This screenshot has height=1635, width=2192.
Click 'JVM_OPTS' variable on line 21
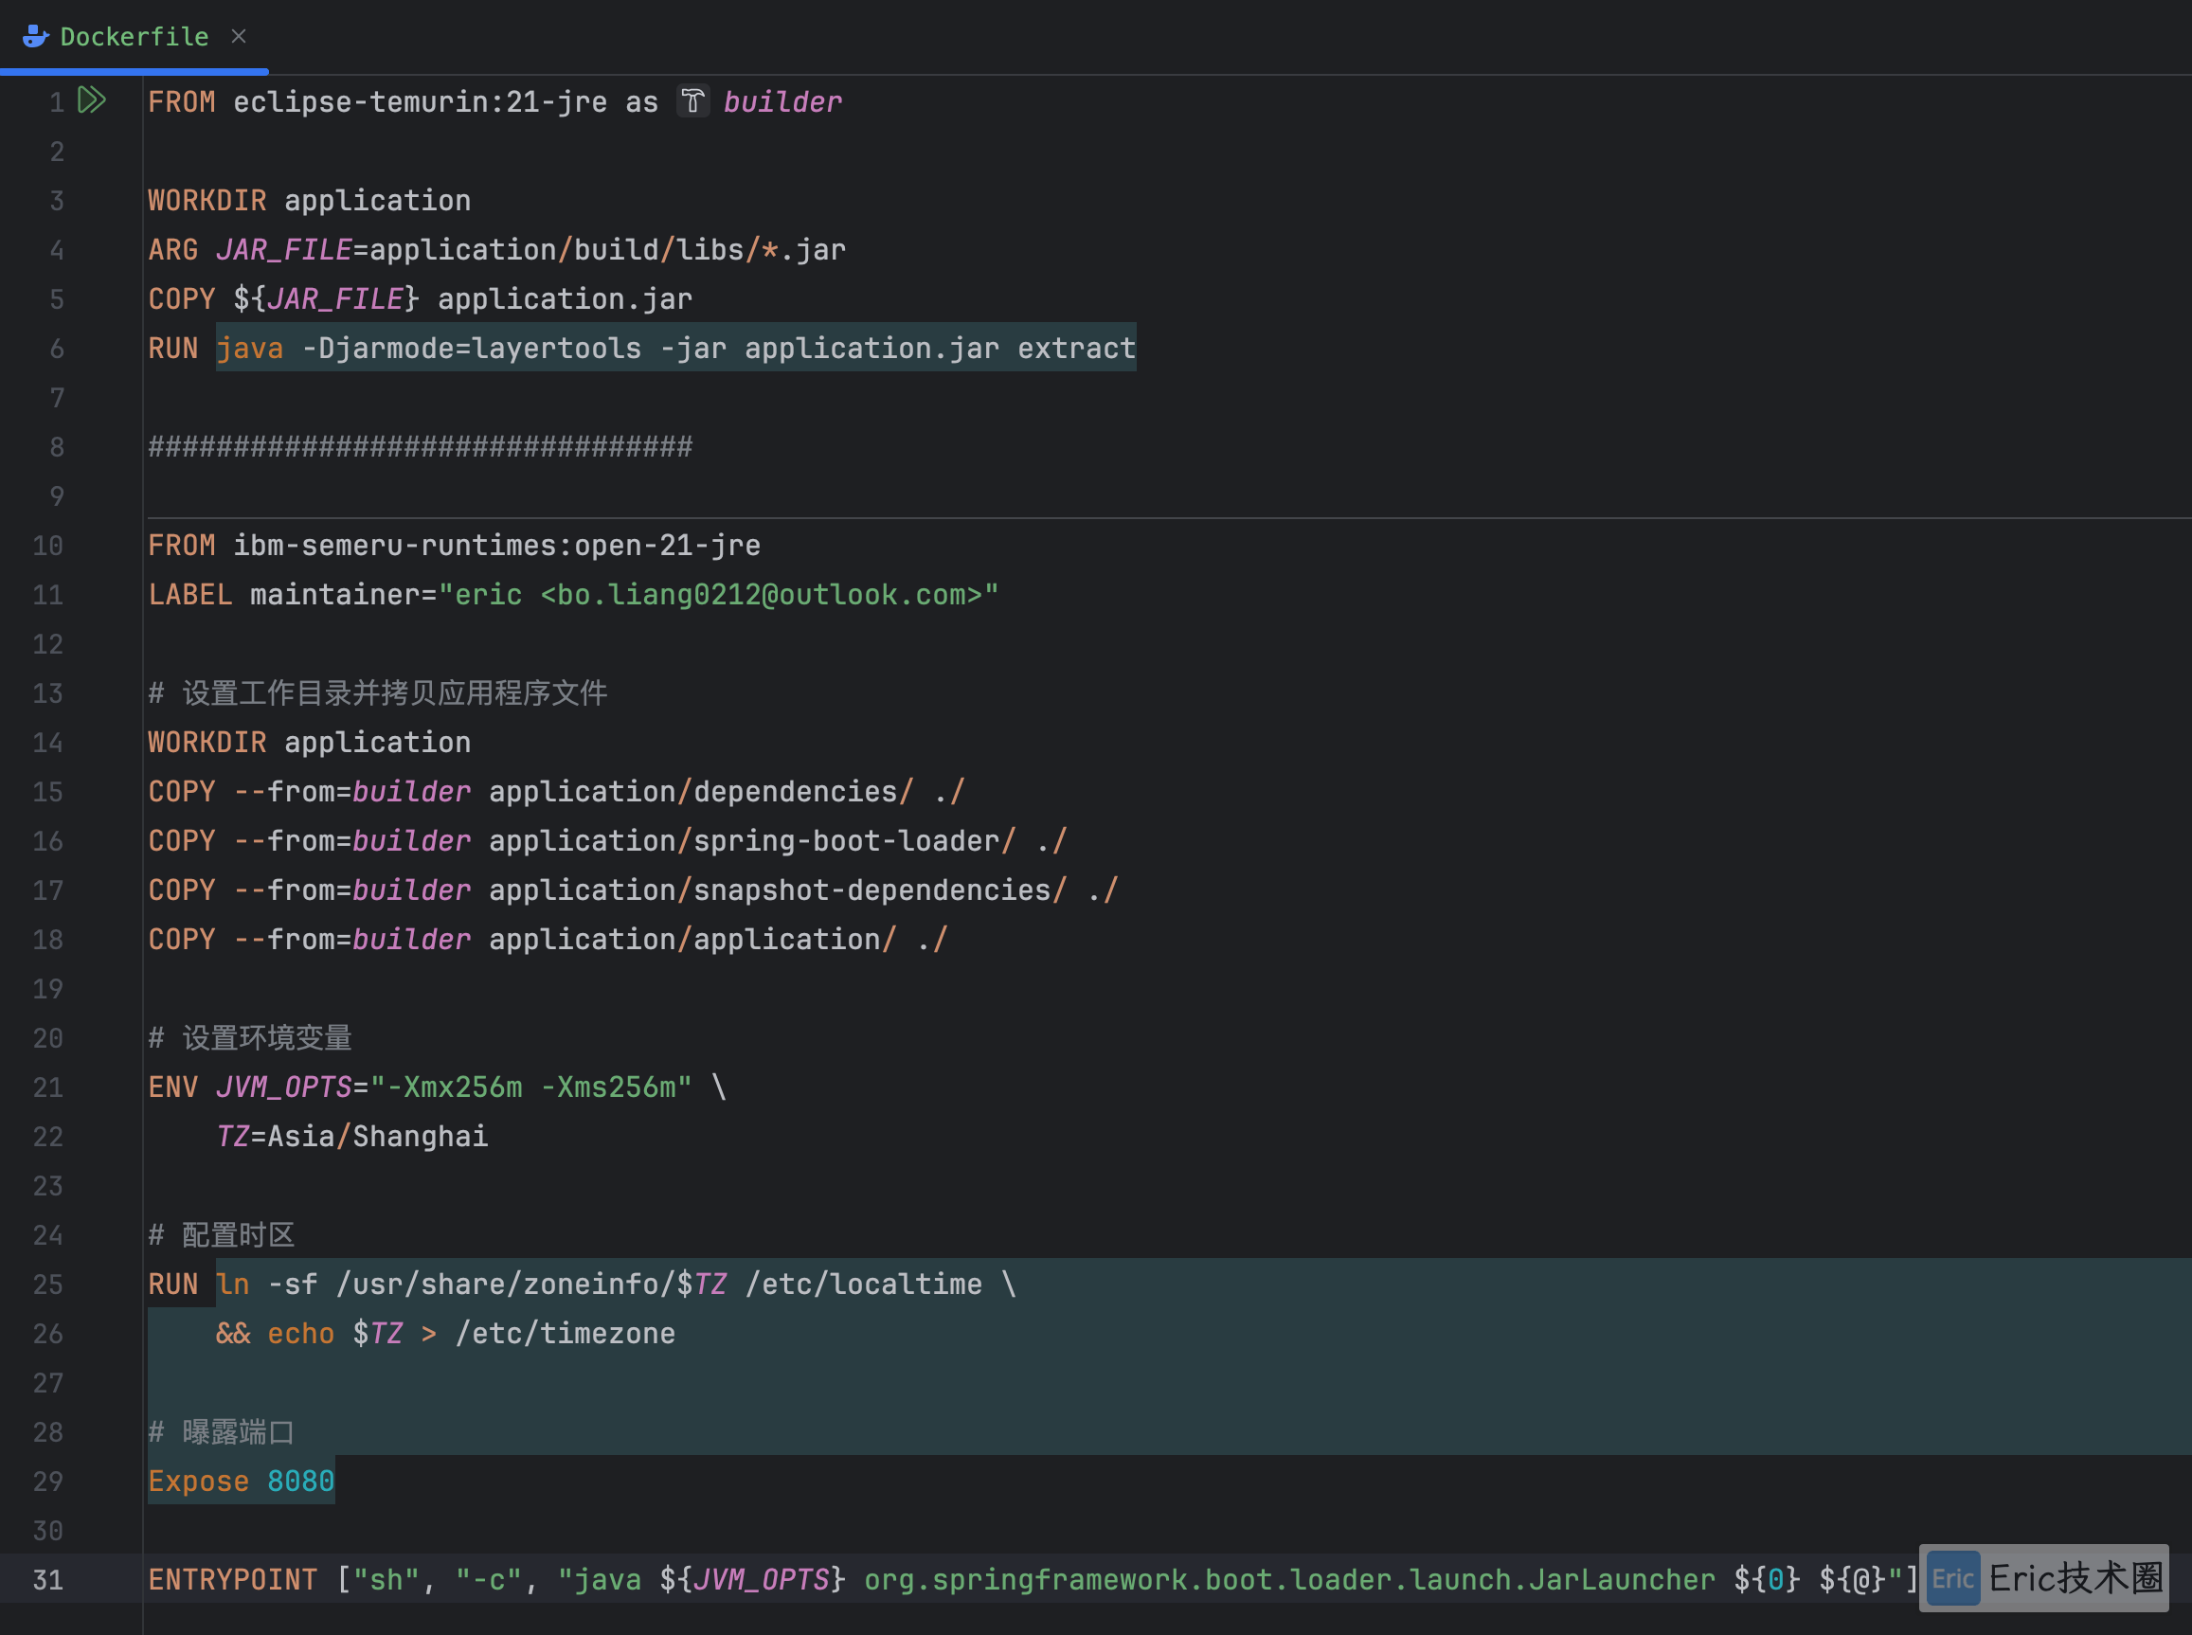284,1087
